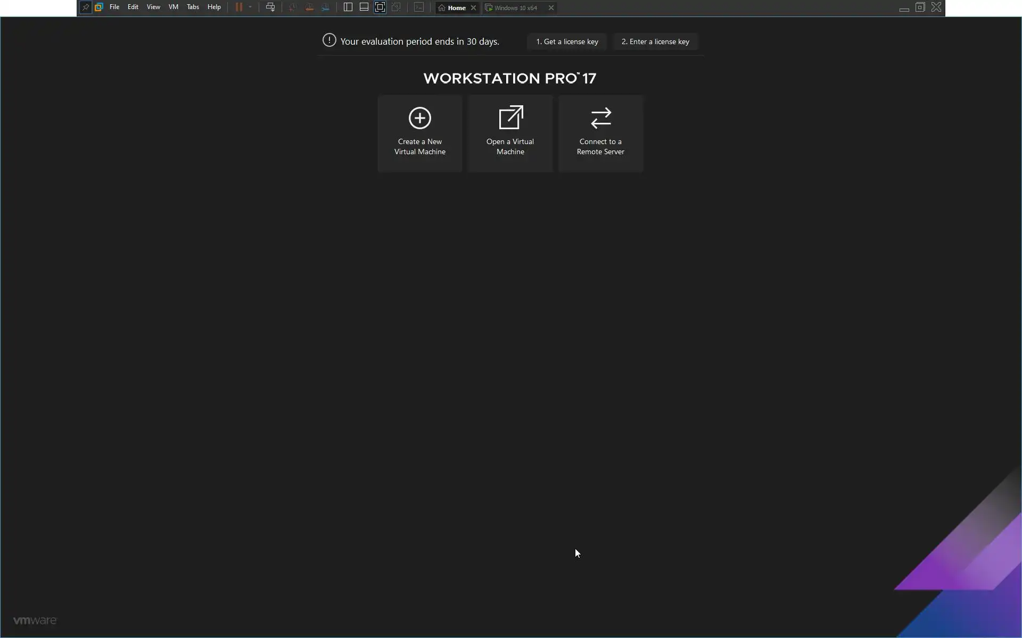This screenshot has height=638, width=1022.
Task: Click Connect to a Remote Server tile
Action: pos(600,133)
